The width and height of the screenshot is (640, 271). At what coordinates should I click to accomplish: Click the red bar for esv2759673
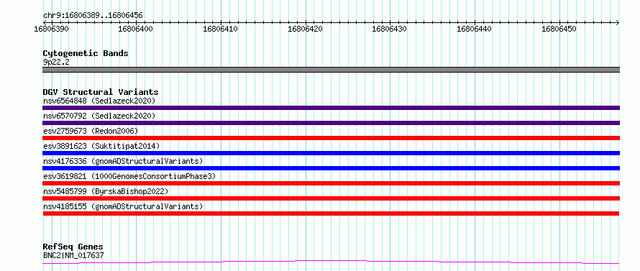point(331,138)
